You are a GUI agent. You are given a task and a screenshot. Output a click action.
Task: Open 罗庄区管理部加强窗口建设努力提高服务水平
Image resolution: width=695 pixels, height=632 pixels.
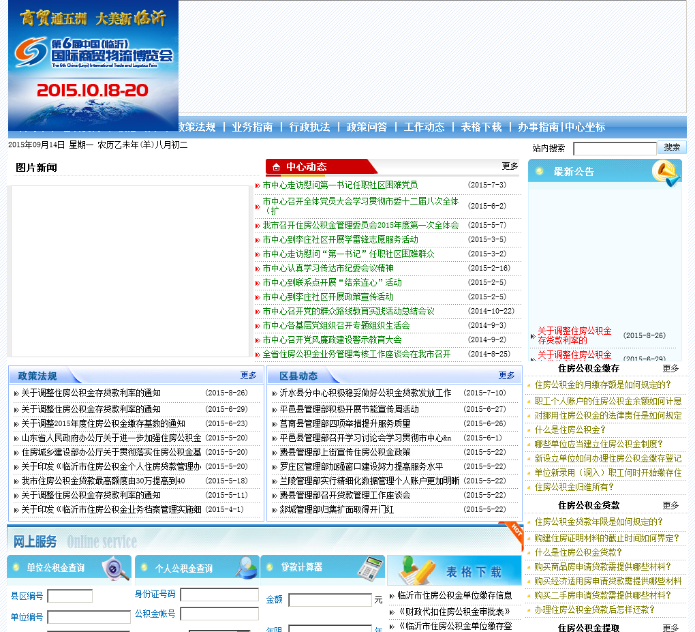coord(361,466)
